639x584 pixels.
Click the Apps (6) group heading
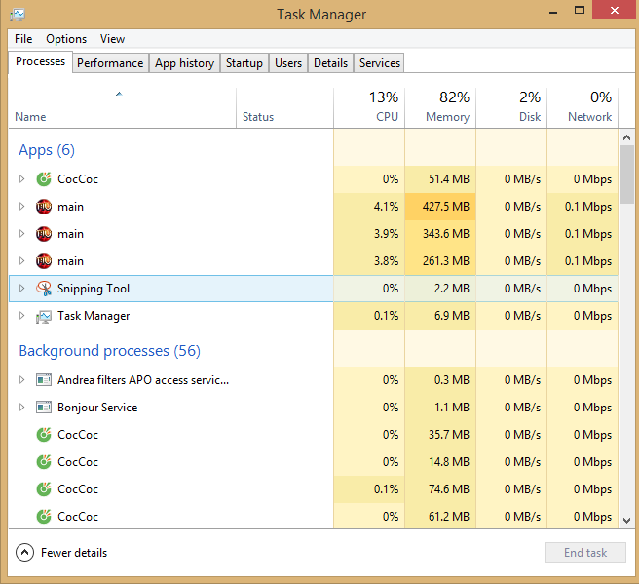coord(47,150)
